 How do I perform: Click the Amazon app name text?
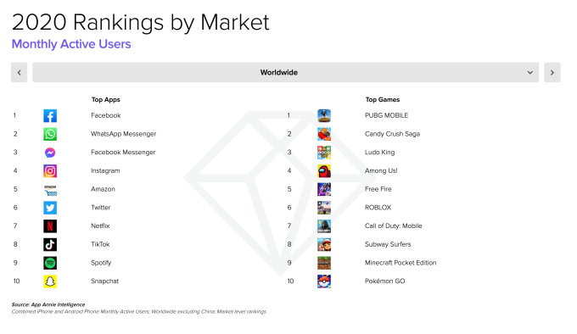click(x=103, y=189)
